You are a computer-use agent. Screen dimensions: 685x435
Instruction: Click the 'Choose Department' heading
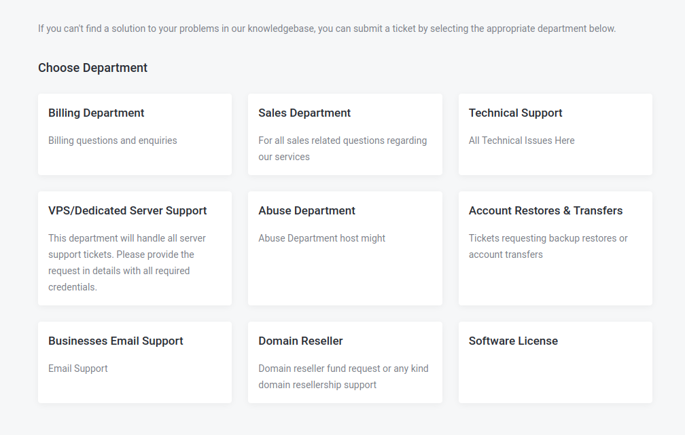pyautogui.click(x=92, y=68)
